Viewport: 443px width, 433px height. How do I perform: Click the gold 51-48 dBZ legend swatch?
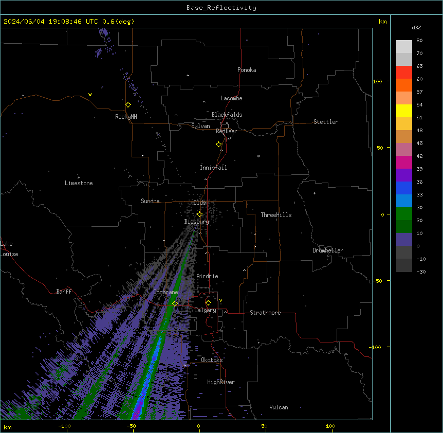[x=404, y=124]
